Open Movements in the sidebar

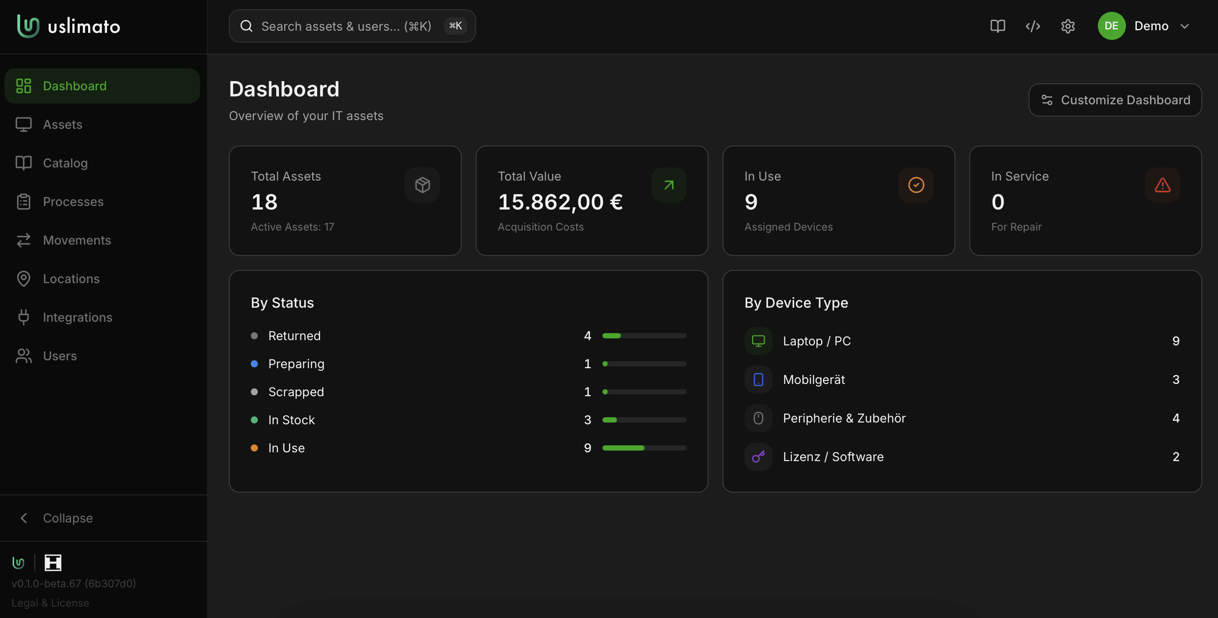coord(102,240)
